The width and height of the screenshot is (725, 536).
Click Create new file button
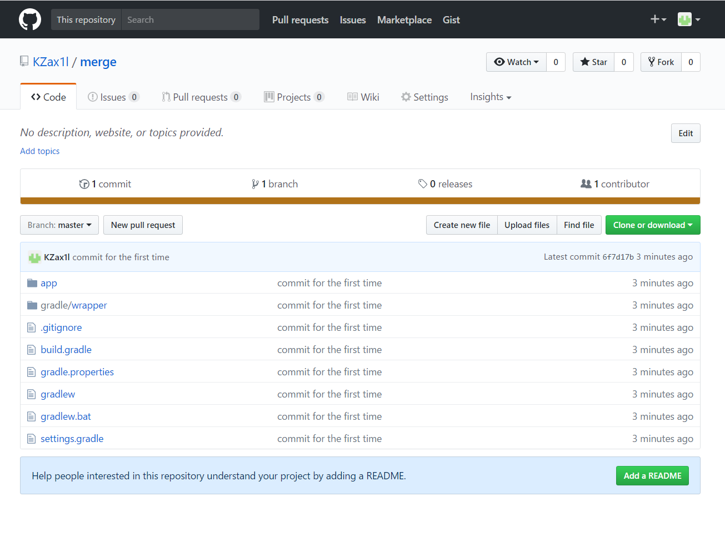(462, 225)
